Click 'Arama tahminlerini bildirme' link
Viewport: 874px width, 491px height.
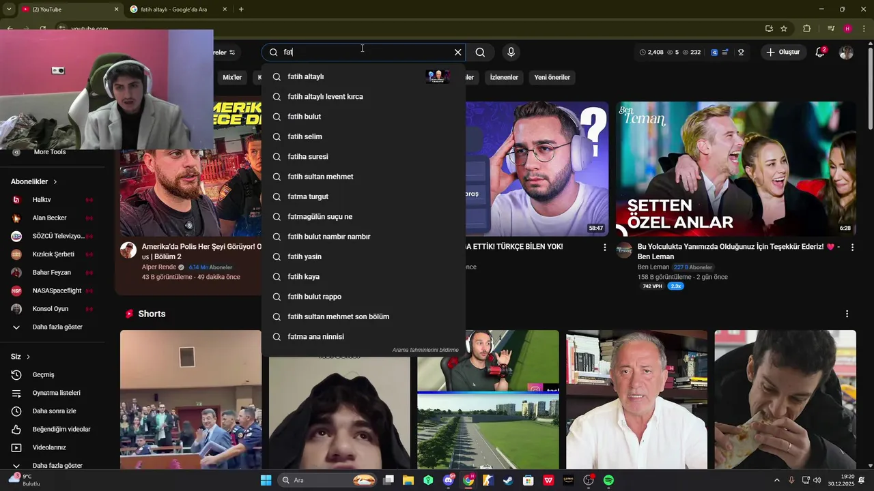[x=425, y=350]
